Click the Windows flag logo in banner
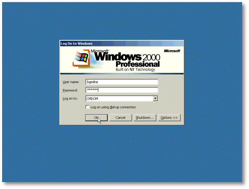This screenshot has width=249, height=189. coord(82,57)
